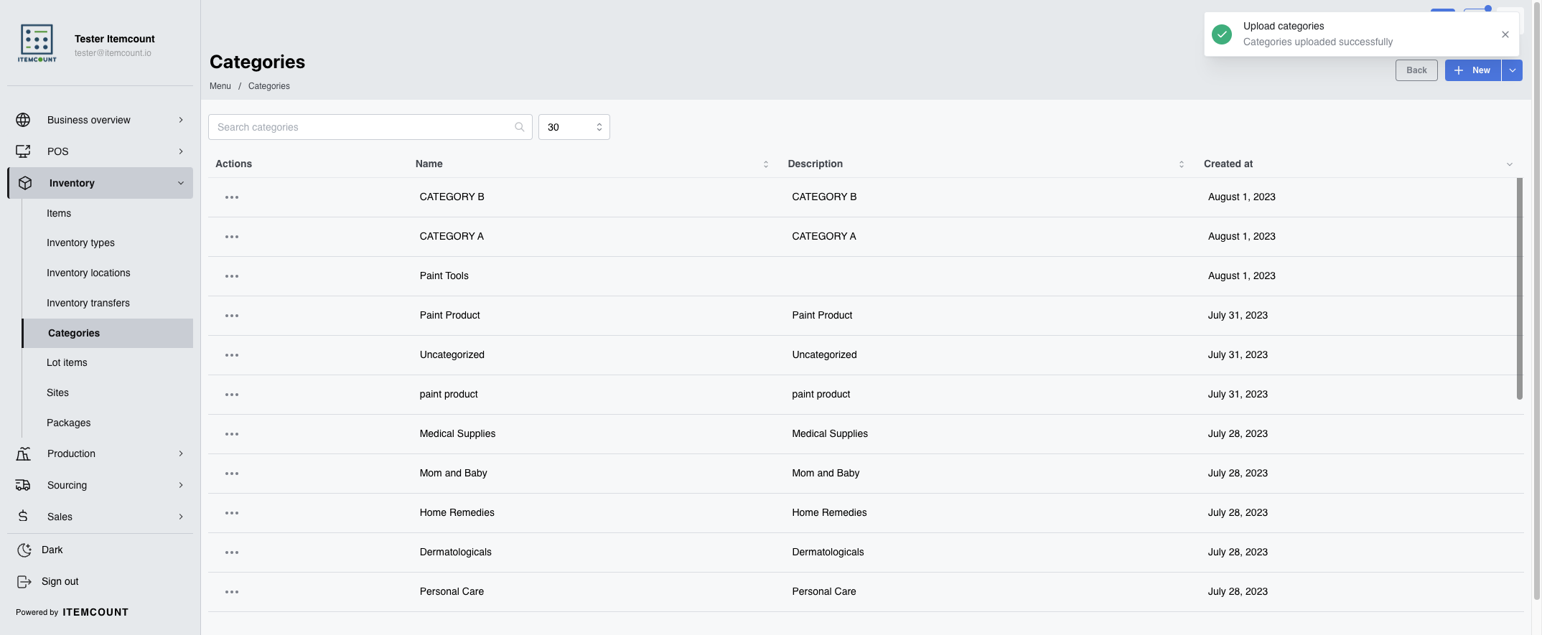Collapse the Inventory menu chevron

pyautogui.click(x=181, y=183)
